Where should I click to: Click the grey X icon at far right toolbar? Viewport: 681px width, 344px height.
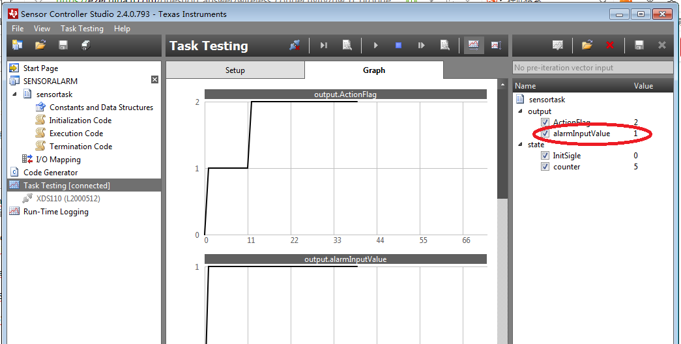pos(662,45)
